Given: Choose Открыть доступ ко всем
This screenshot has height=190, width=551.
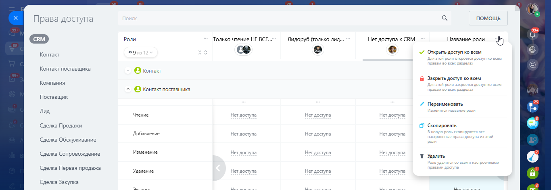Looking at the screenshot, I should click(462, 57).
